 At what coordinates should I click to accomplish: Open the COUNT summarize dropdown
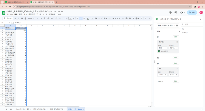point(162,75)
